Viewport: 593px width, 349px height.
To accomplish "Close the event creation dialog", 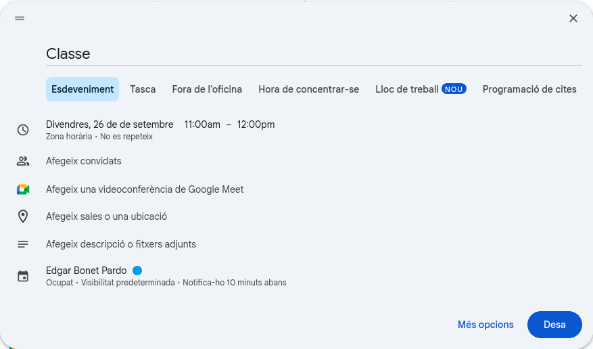I will 573,18.
